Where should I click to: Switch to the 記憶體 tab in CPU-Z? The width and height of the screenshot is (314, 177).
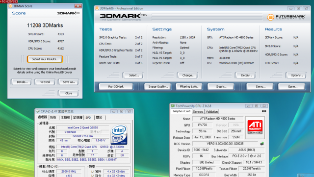coord(78,118)
